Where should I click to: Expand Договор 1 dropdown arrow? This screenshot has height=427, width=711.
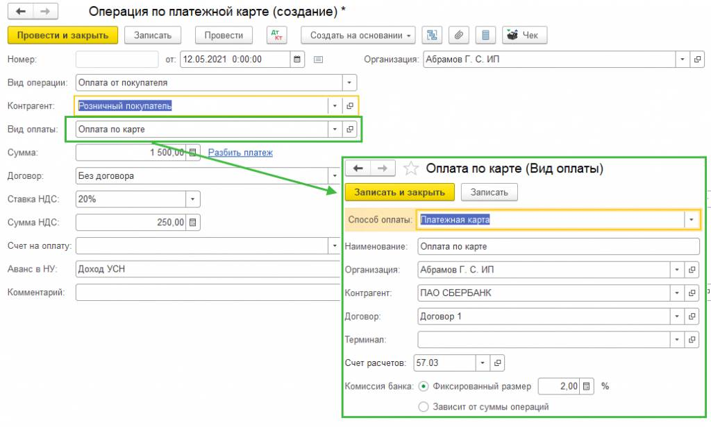677,317
